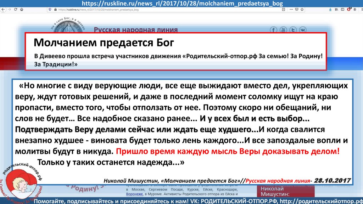Click the Родительский-отпор.рф baby logo
Viewport: 363px width, 204px height.
(22, 183)
